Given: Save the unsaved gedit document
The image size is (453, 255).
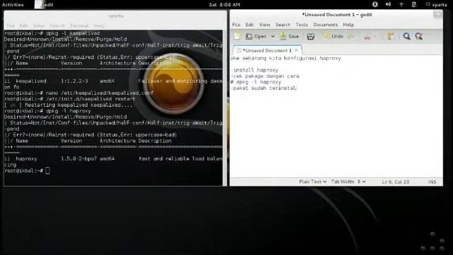Looking at the screenshot, I should [x=289, y=36].
